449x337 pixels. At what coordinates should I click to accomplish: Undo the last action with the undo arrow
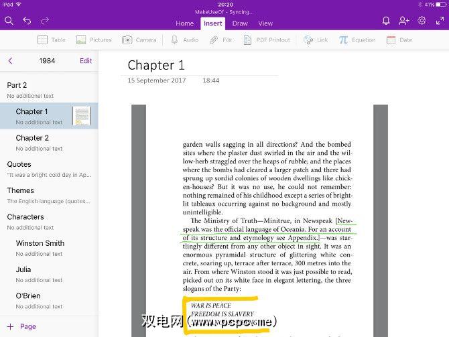tap(27, 21)
